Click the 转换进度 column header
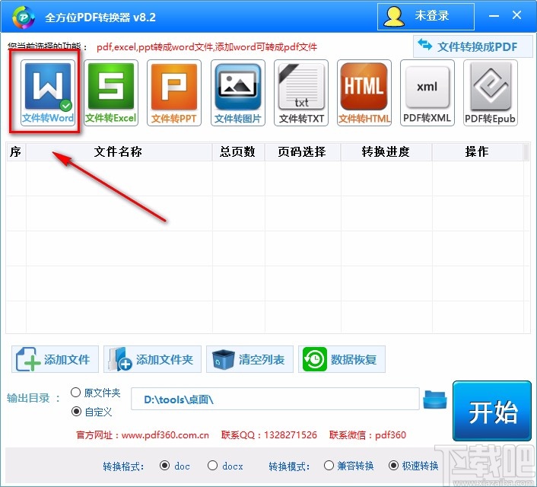 coord(386,152)
